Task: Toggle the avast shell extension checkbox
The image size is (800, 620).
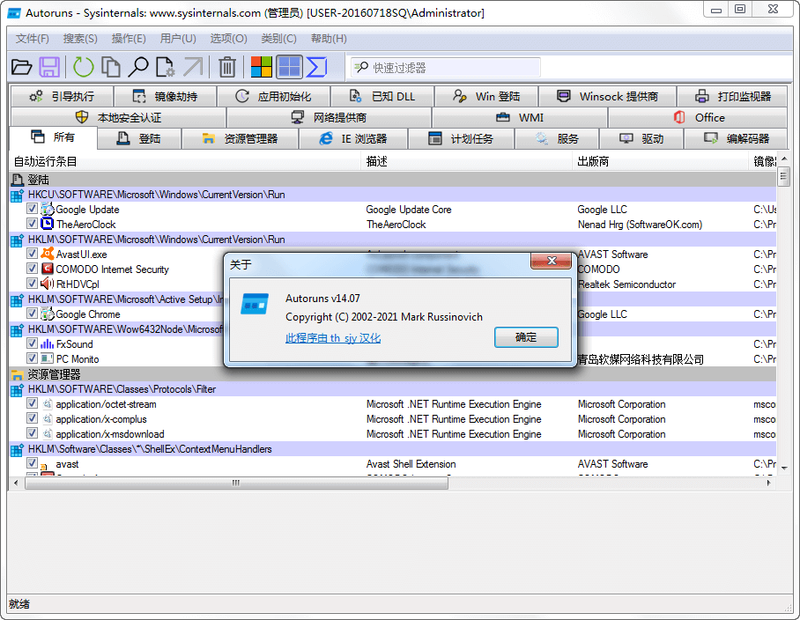Action: [x=32, y=463]
